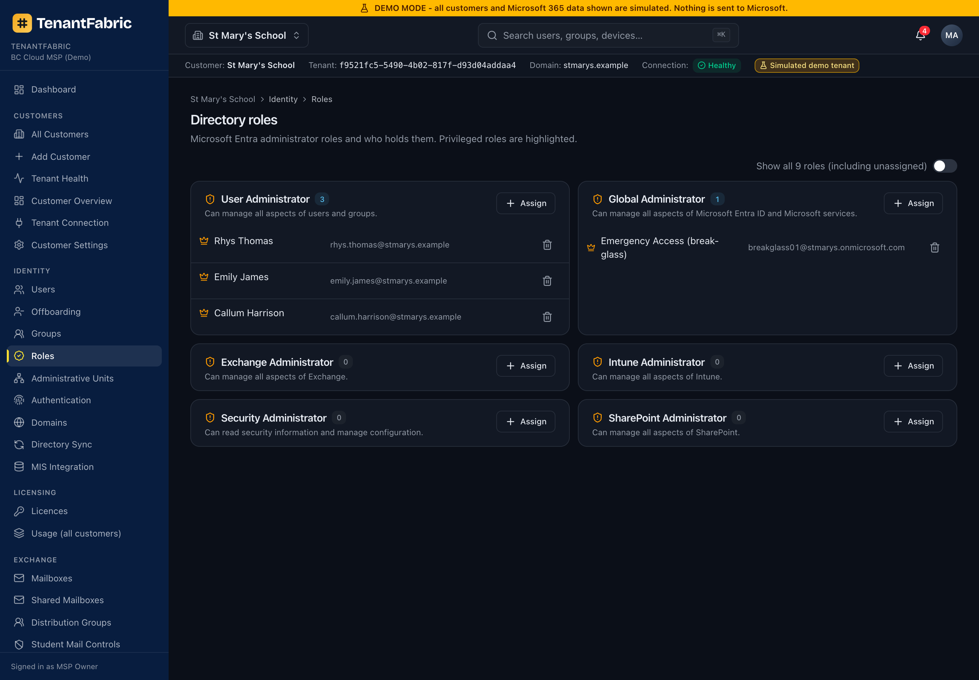Click the Global Administrator shield icon
This screenshot has width=979, height=680.
pyautogui.click(x=597, y=199)
